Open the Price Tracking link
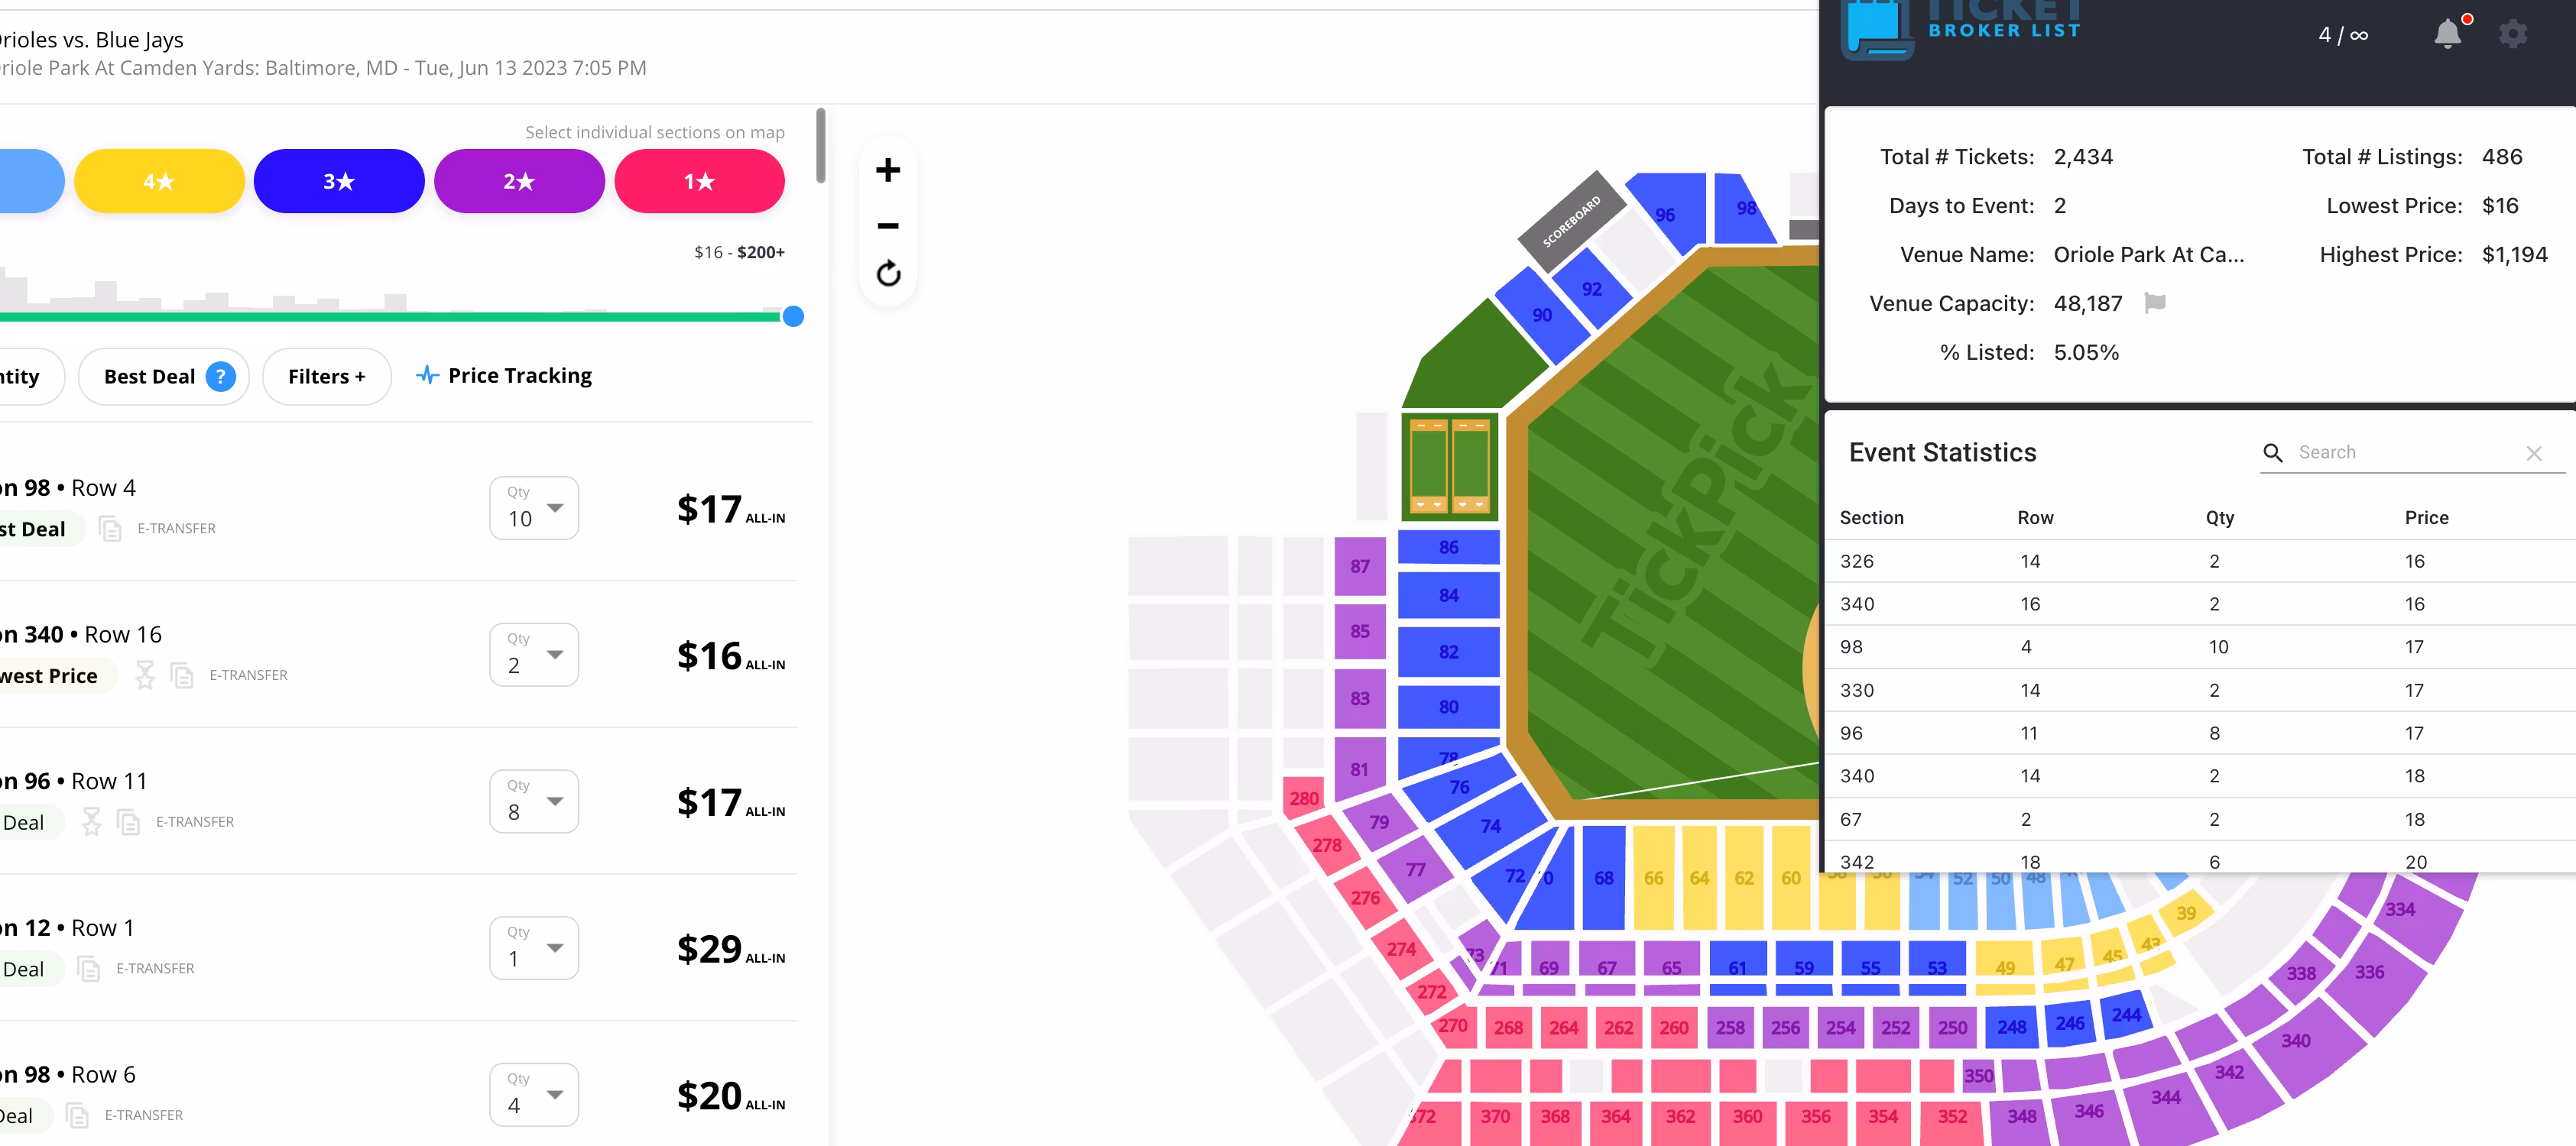The image size is (2576, 1146). pos(504,376)
